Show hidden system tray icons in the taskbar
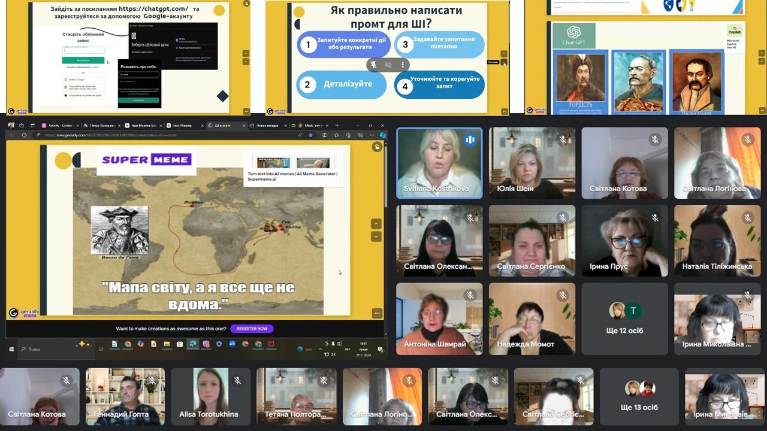Viewport: 767px width, 431px height. pyautogui.click(x=320, y=348)
